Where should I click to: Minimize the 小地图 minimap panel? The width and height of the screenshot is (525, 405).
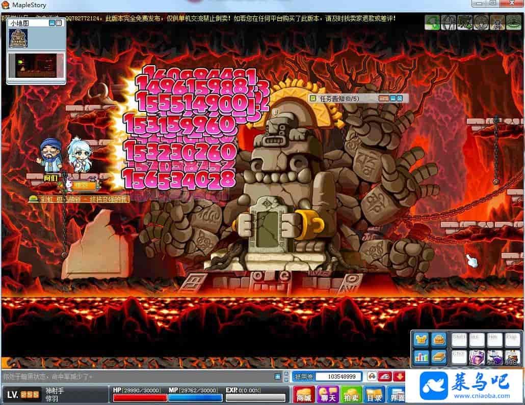[x=52, y=23]
